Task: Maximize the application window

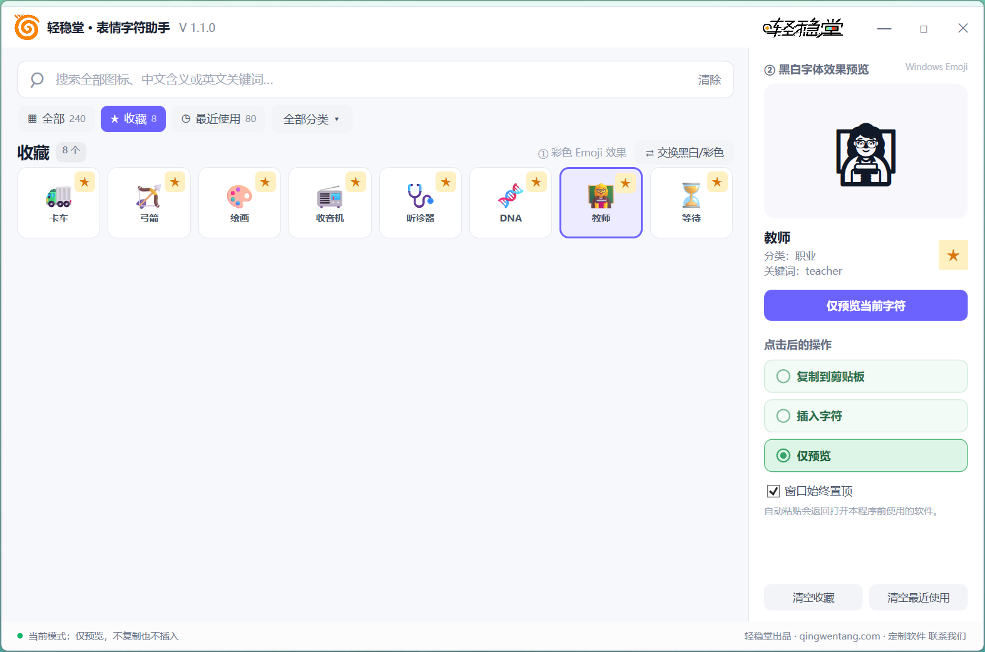Action: (923, 28)
